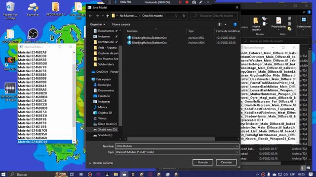The height and width of the screenshot is (177, 316).
Task: Select the recorder pen annotation tool
Action: pyautogui.click(x=200, y=2)
